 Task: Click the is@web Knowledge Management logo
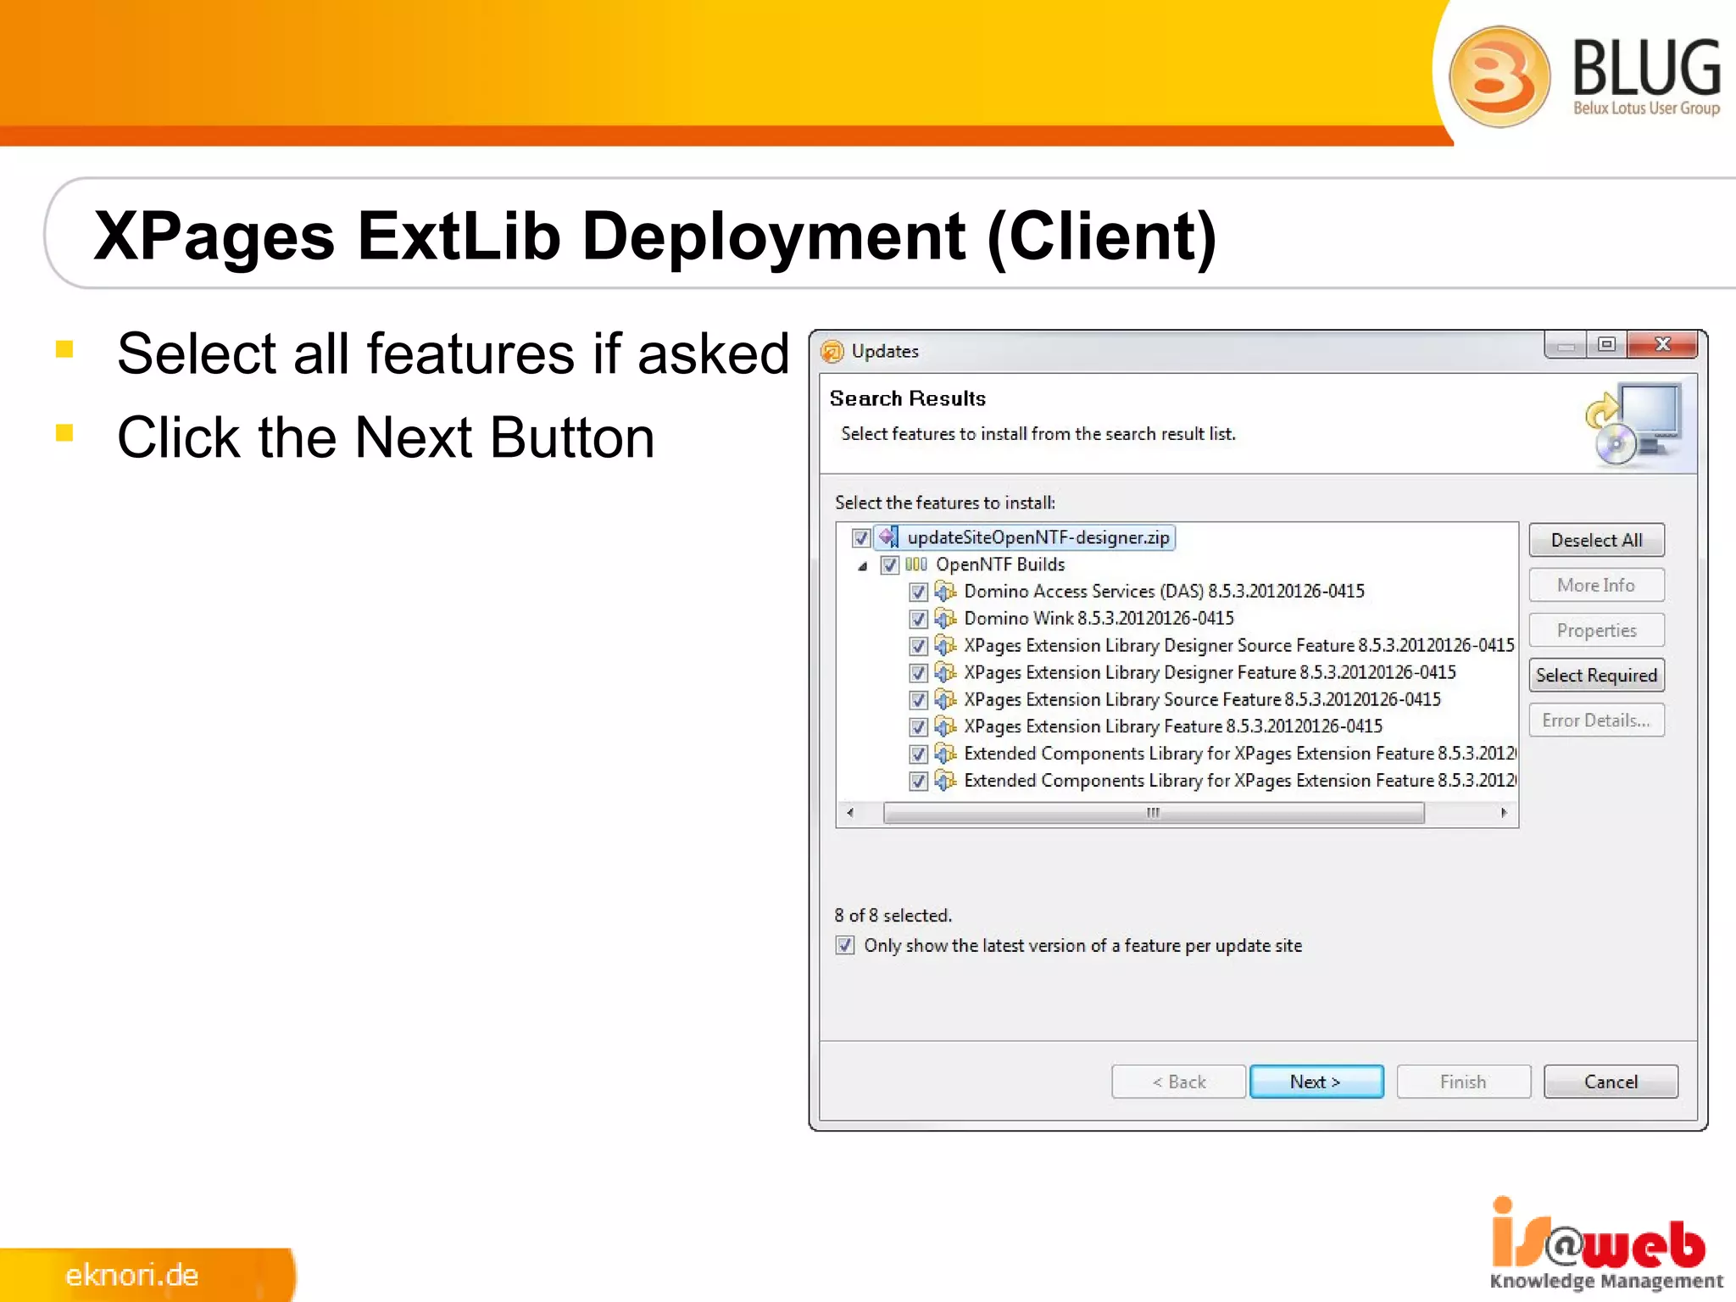click(x=1606, y=1244)
